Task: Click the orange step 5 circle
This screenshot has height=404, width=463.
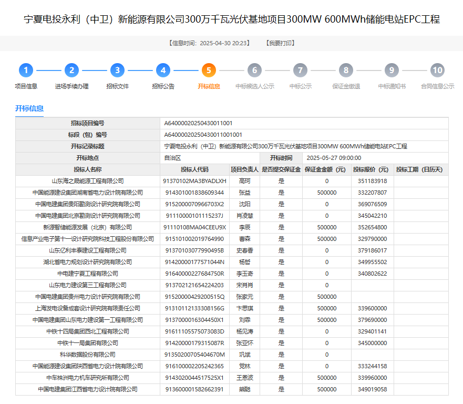Action: click(x=209, y=70)
